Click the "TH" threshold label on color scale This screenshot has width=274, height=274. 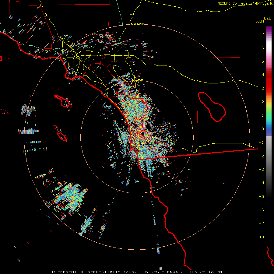tap(262, 237)
